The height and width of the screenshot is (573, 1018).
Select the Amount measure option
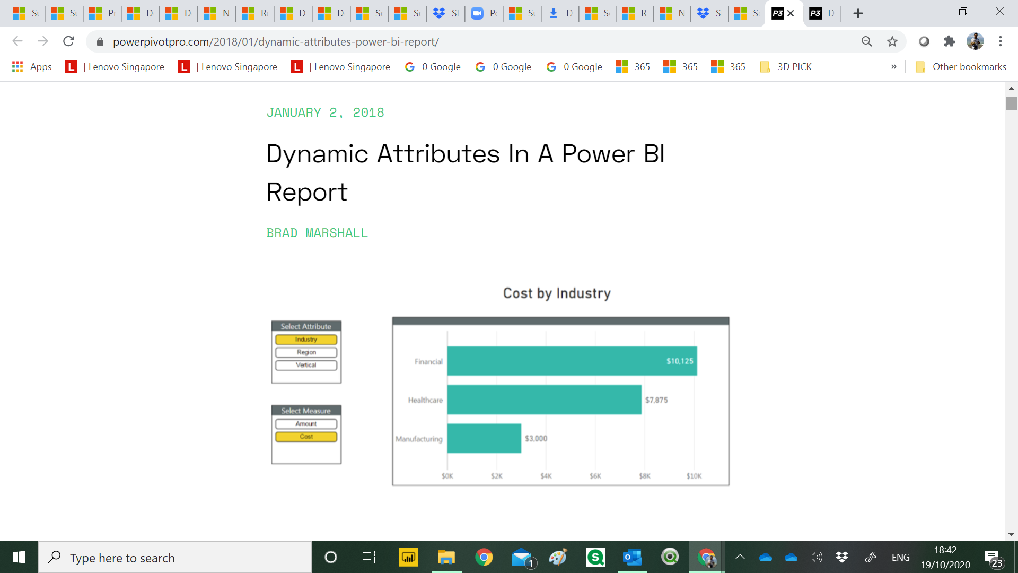click(306, 424)
